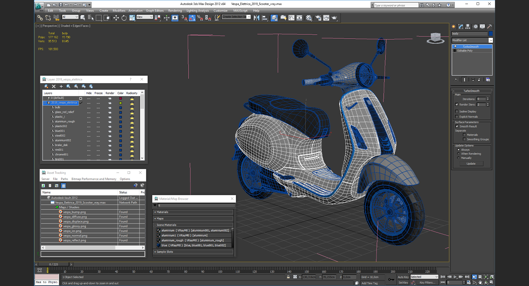Open the Modifier List dropdown
This screenshot has height=286, width=529.
(472, 40)
